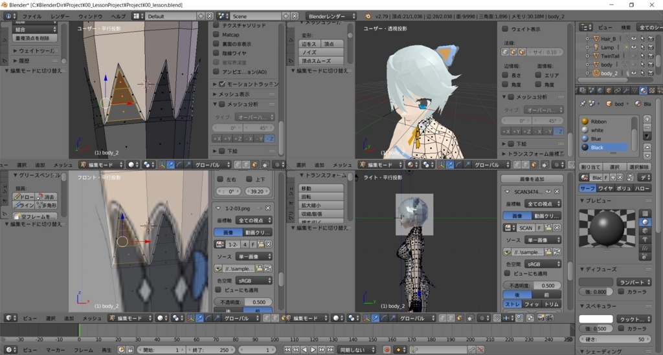Click the Blender logo in info header
Viewport: 663px width, 355px height.
(368, 16)
